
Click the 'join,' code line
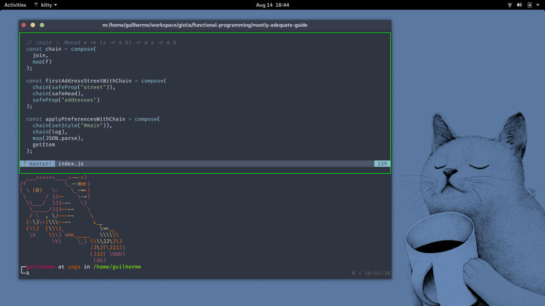pyautogui.click(x=40, y=55)
